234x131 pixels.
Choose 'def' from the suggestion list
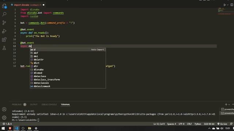[x=68, y=53]
